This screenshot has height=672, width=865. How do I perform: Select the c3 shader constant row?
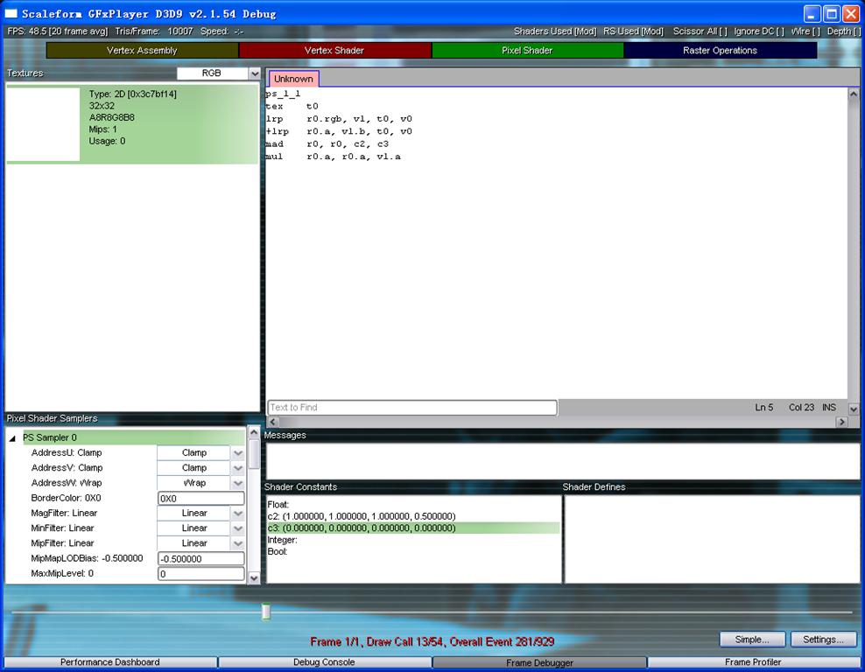tap(412, 528)
